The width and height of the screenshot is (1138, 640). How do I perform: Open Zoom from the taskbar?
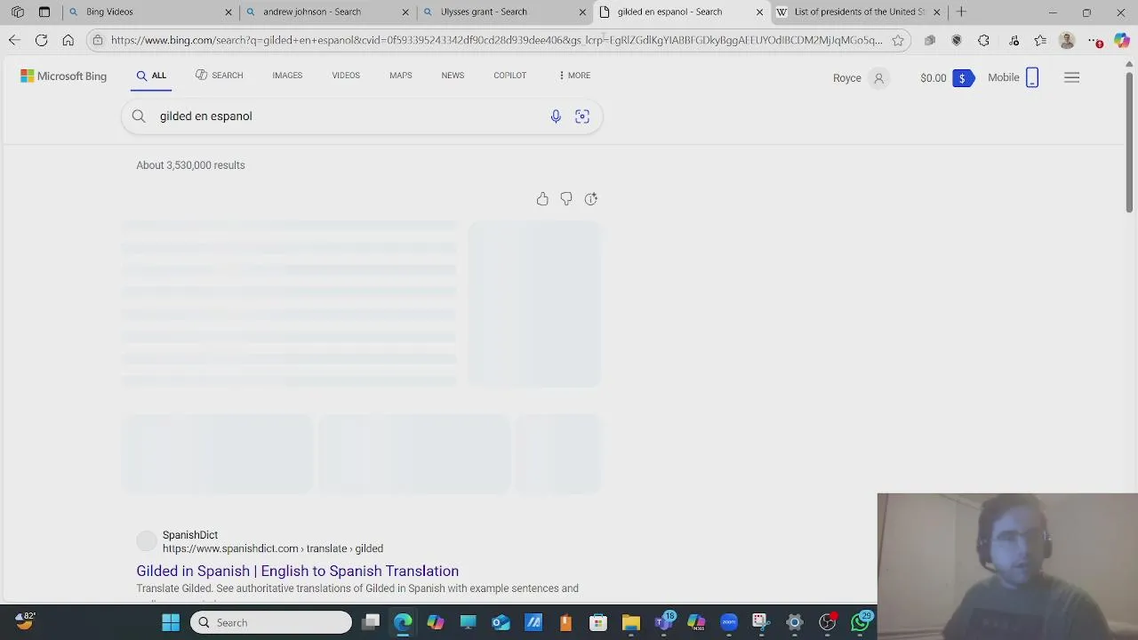pos(729,622)
